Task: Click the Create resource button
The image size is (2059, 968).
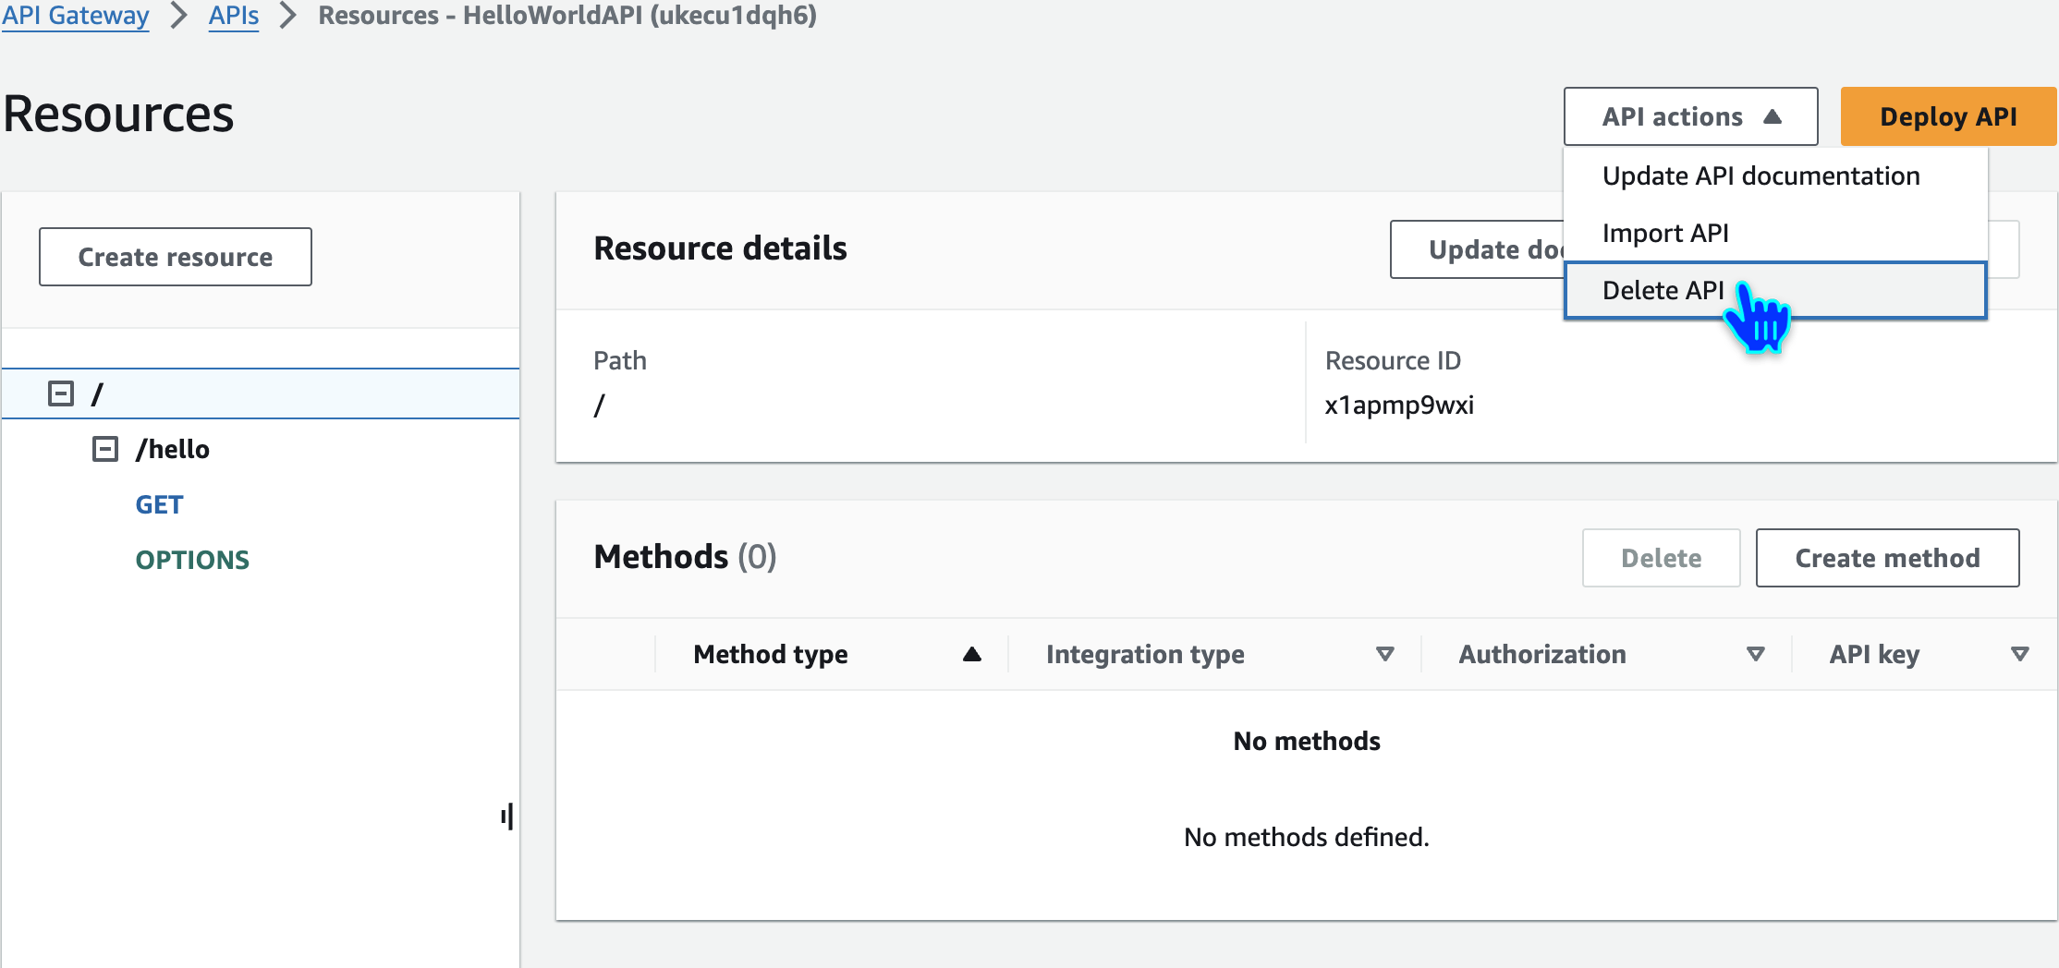Action: pos(176,258)
